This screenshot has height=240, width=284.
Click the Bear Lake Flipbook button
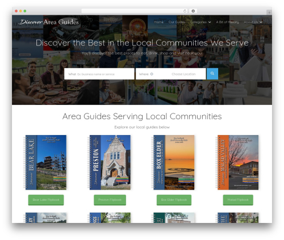pos(46,200)
